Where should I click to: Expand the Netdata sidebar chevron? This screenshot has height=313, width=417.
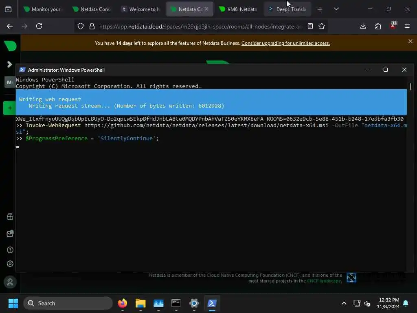click(x=10, y=64)
